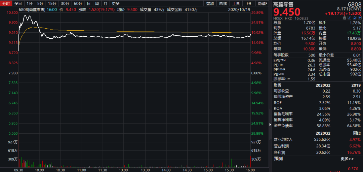Select the 60分 interval tab

click(78, 3)
